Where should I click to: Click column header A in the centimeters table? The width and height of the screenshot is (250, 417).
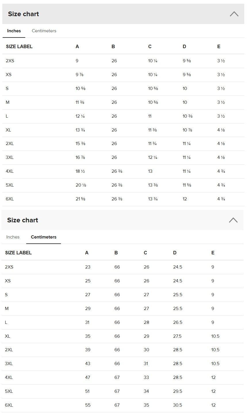pyautogui.click(x=87, y=253)
